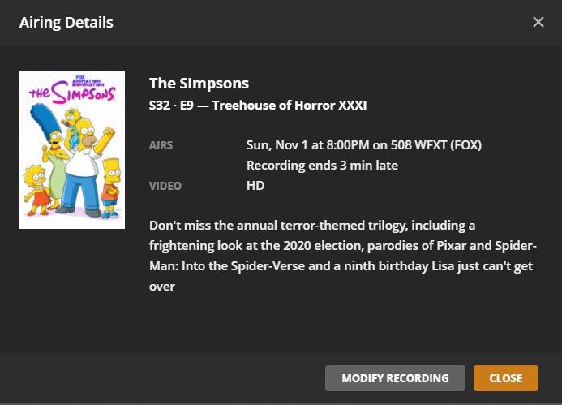The width and height of the screenshot is (562, 405).
Task: Select The Simpsons show title
Action: tap(199, 84)
